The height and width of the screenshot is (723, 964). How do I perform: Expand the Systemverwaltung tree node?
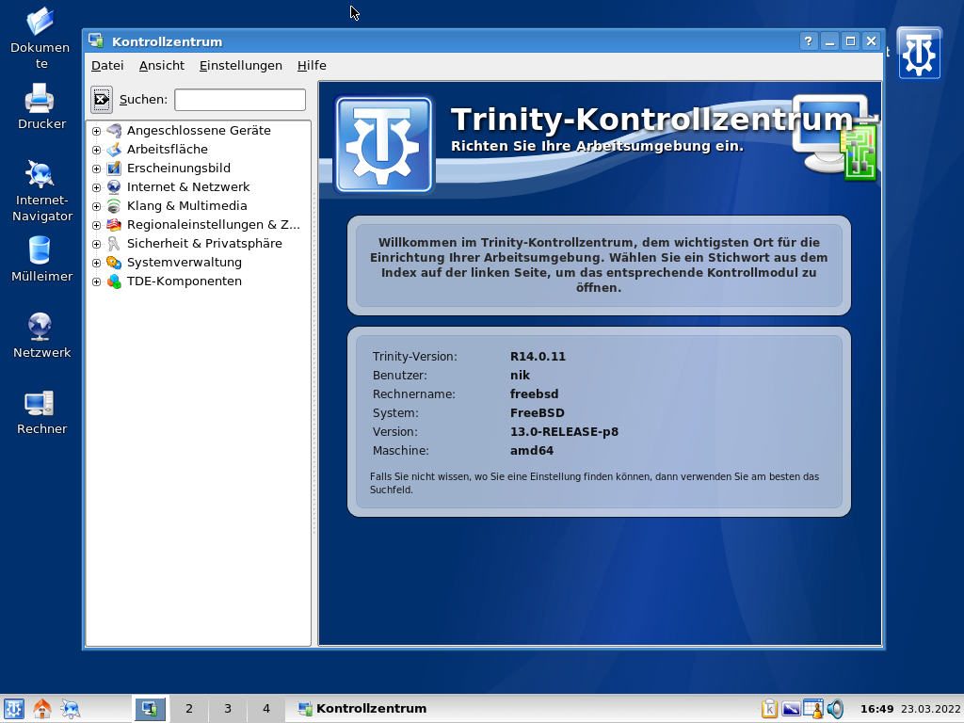97,264
